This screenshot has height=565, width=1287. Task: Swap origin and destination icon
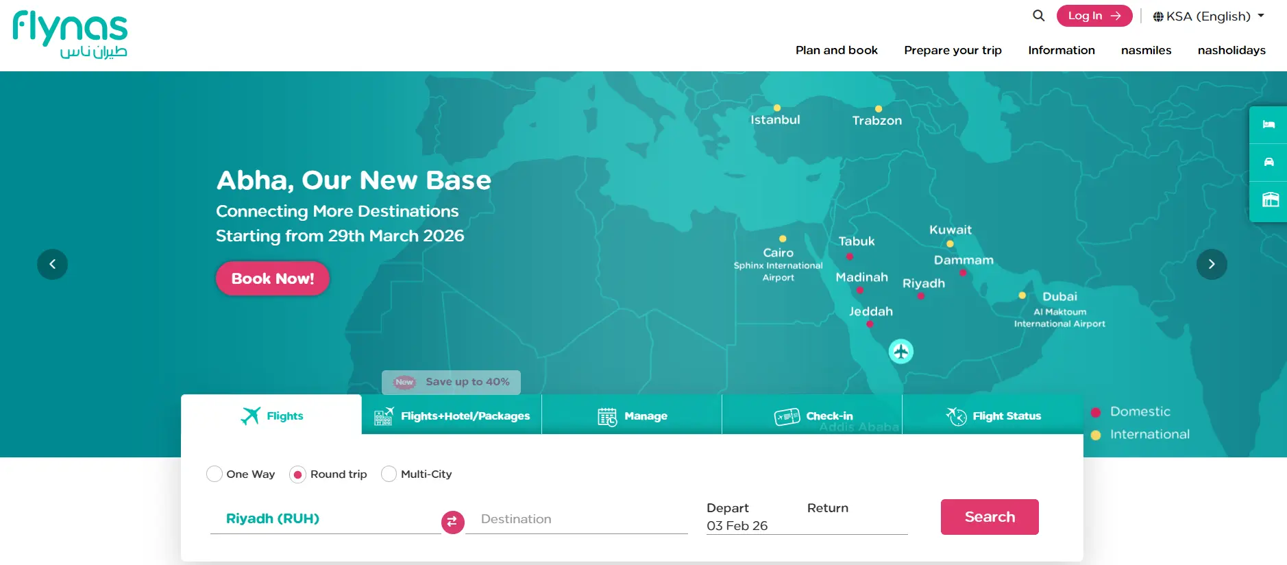tap(452, 522)
